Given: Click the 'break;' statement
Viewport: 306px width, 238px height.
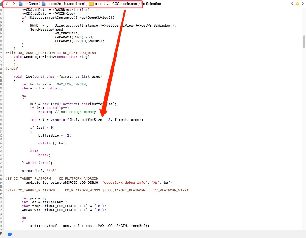Looking at the screenshot, I should coord(44,155).
